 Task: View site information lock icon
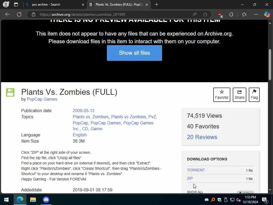pyautogui.click(x=34, y=14)
